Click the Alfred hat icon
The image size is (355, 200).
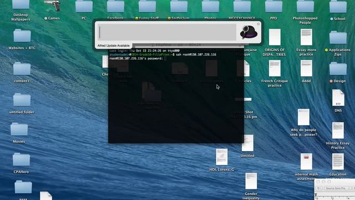tap(248, 32)
